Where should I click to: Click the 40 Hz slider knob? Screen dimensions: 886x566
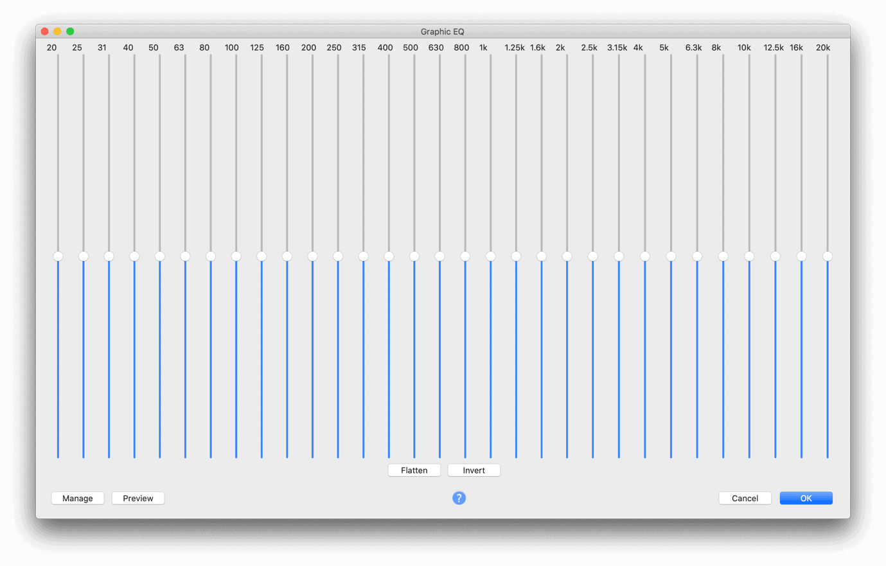[x=134, y=256]
